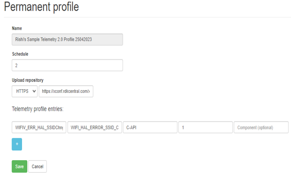This screenshot has height=178, width=291.
Task: Select the WIFIV_ERR_HAL_SSIDChng entry field
Action: [x=39, y=127]
